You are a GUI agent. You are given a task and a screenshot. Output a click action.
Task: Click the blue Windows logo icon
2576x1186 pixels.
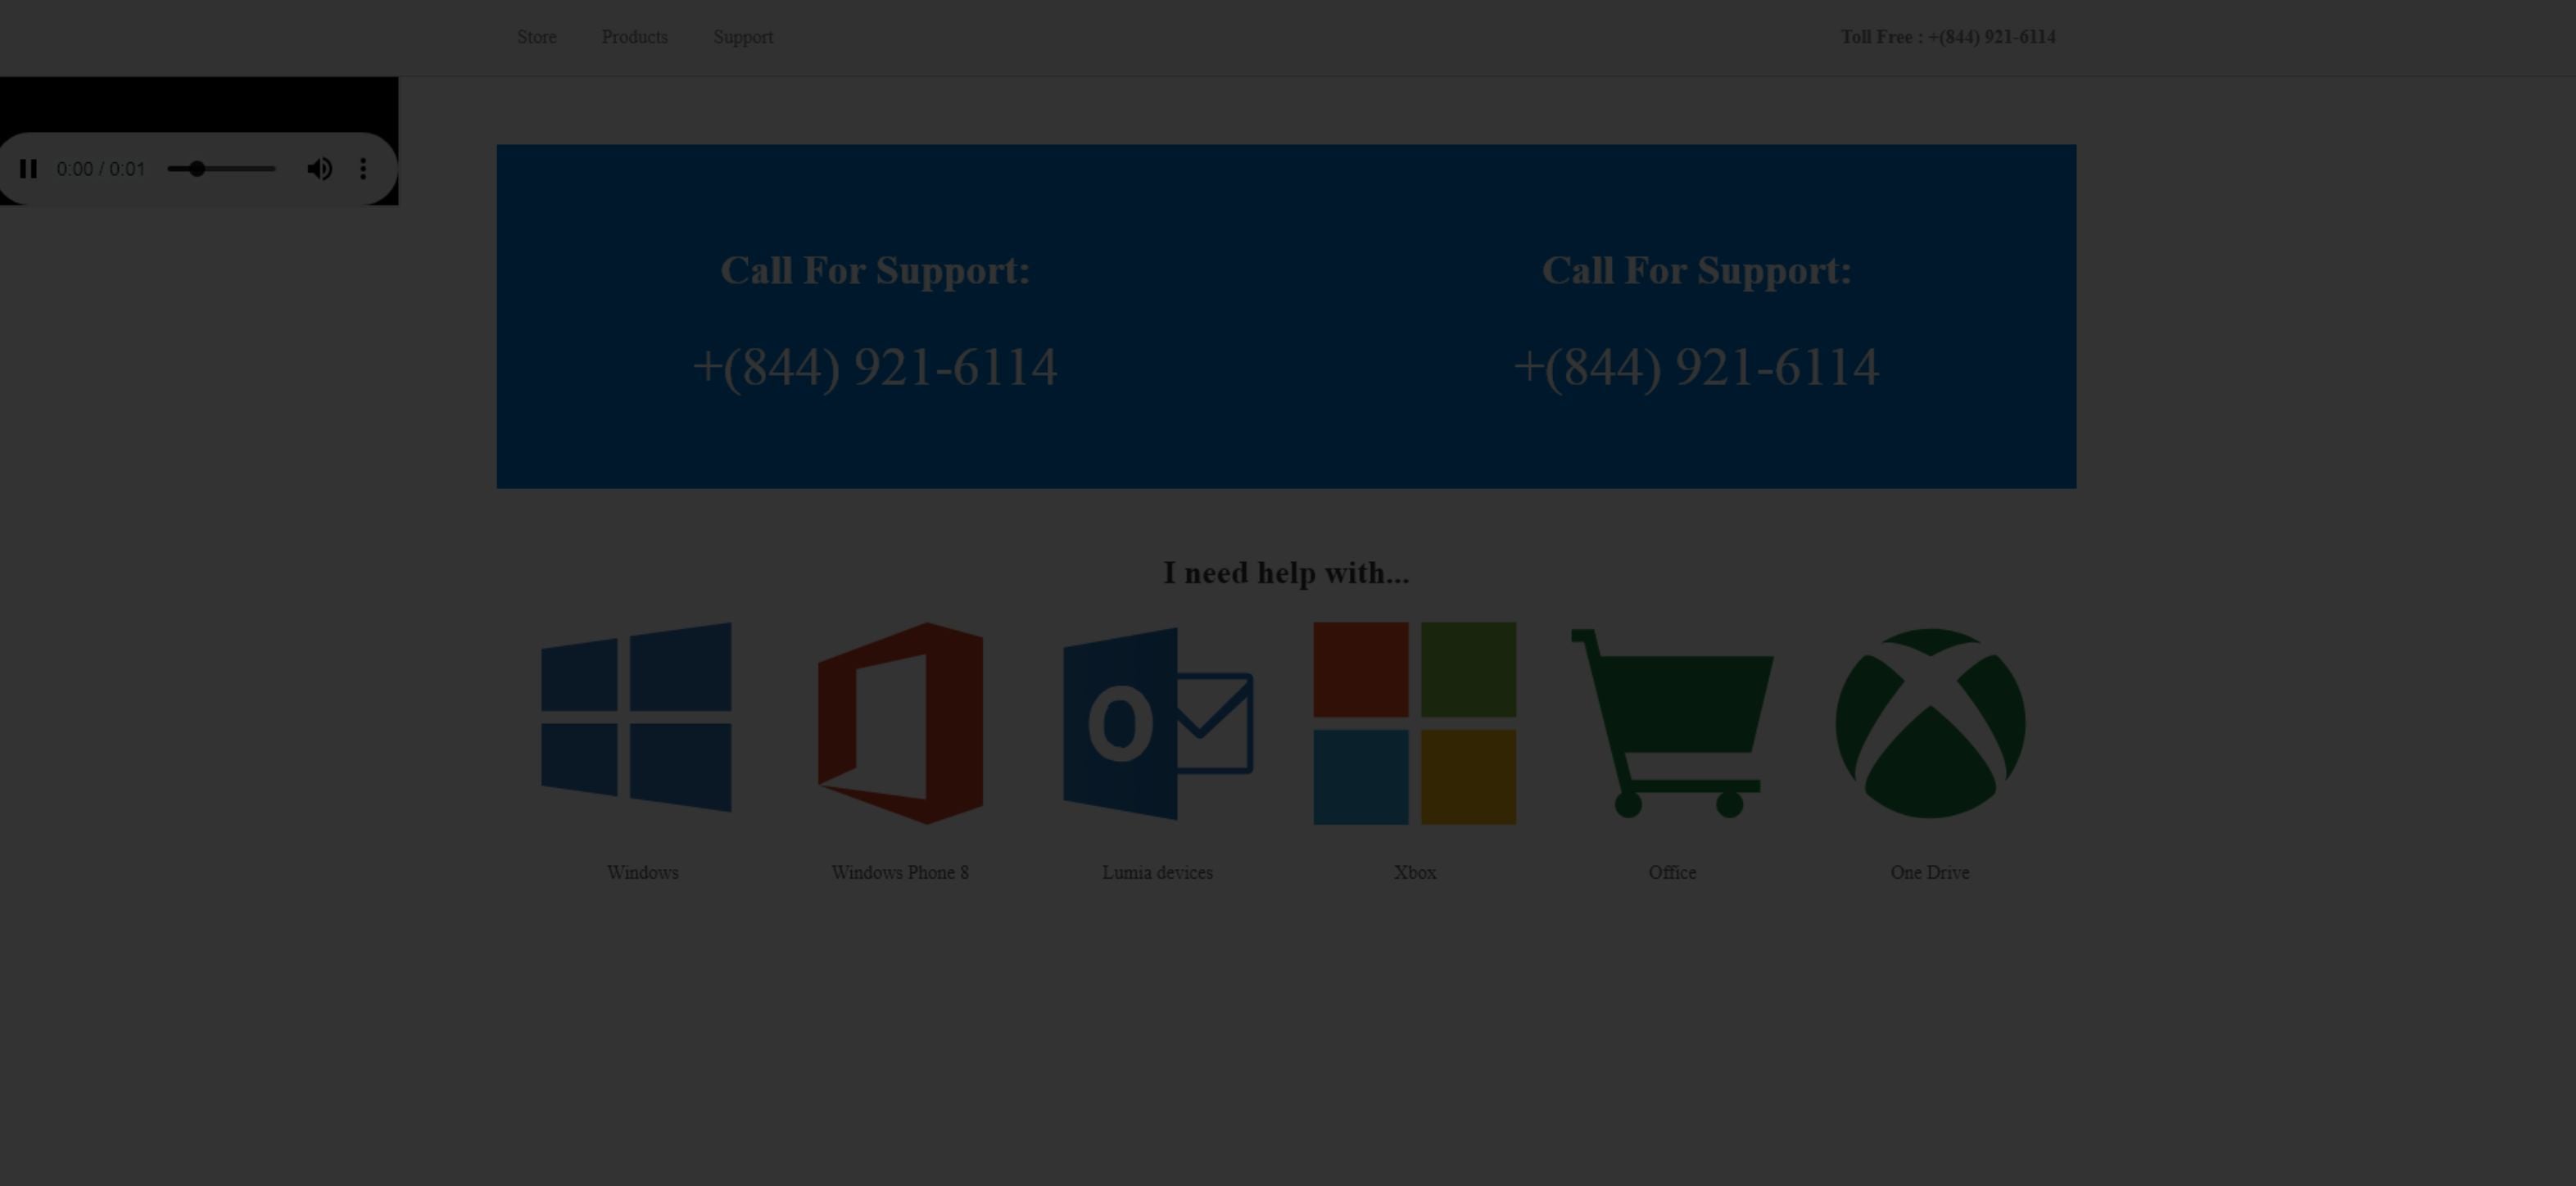pos(636,718)
